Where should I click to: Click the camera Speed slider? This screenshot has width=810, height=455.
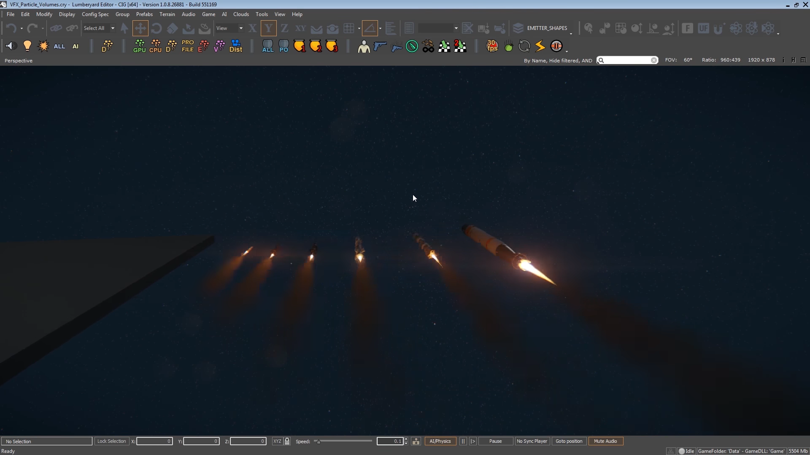tap(343, 441)
